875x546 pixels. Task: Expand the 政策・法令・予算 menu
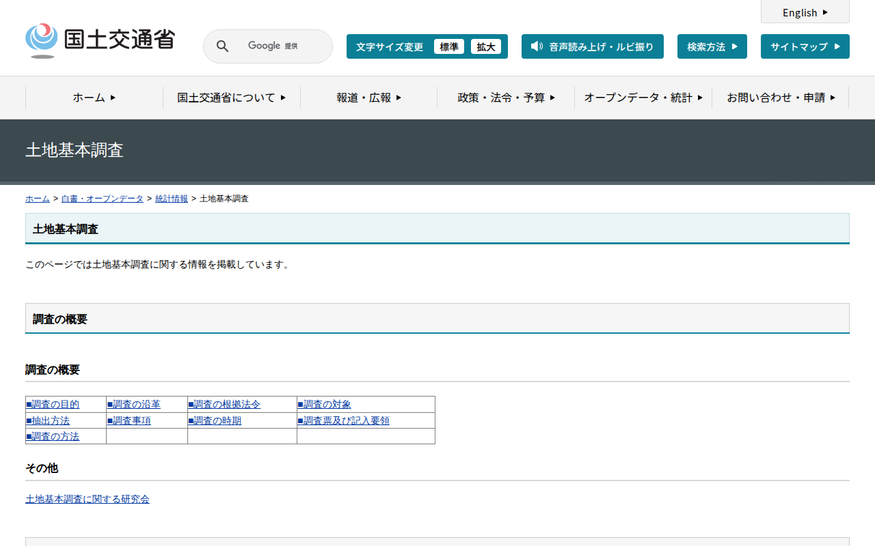coord(506,98)
